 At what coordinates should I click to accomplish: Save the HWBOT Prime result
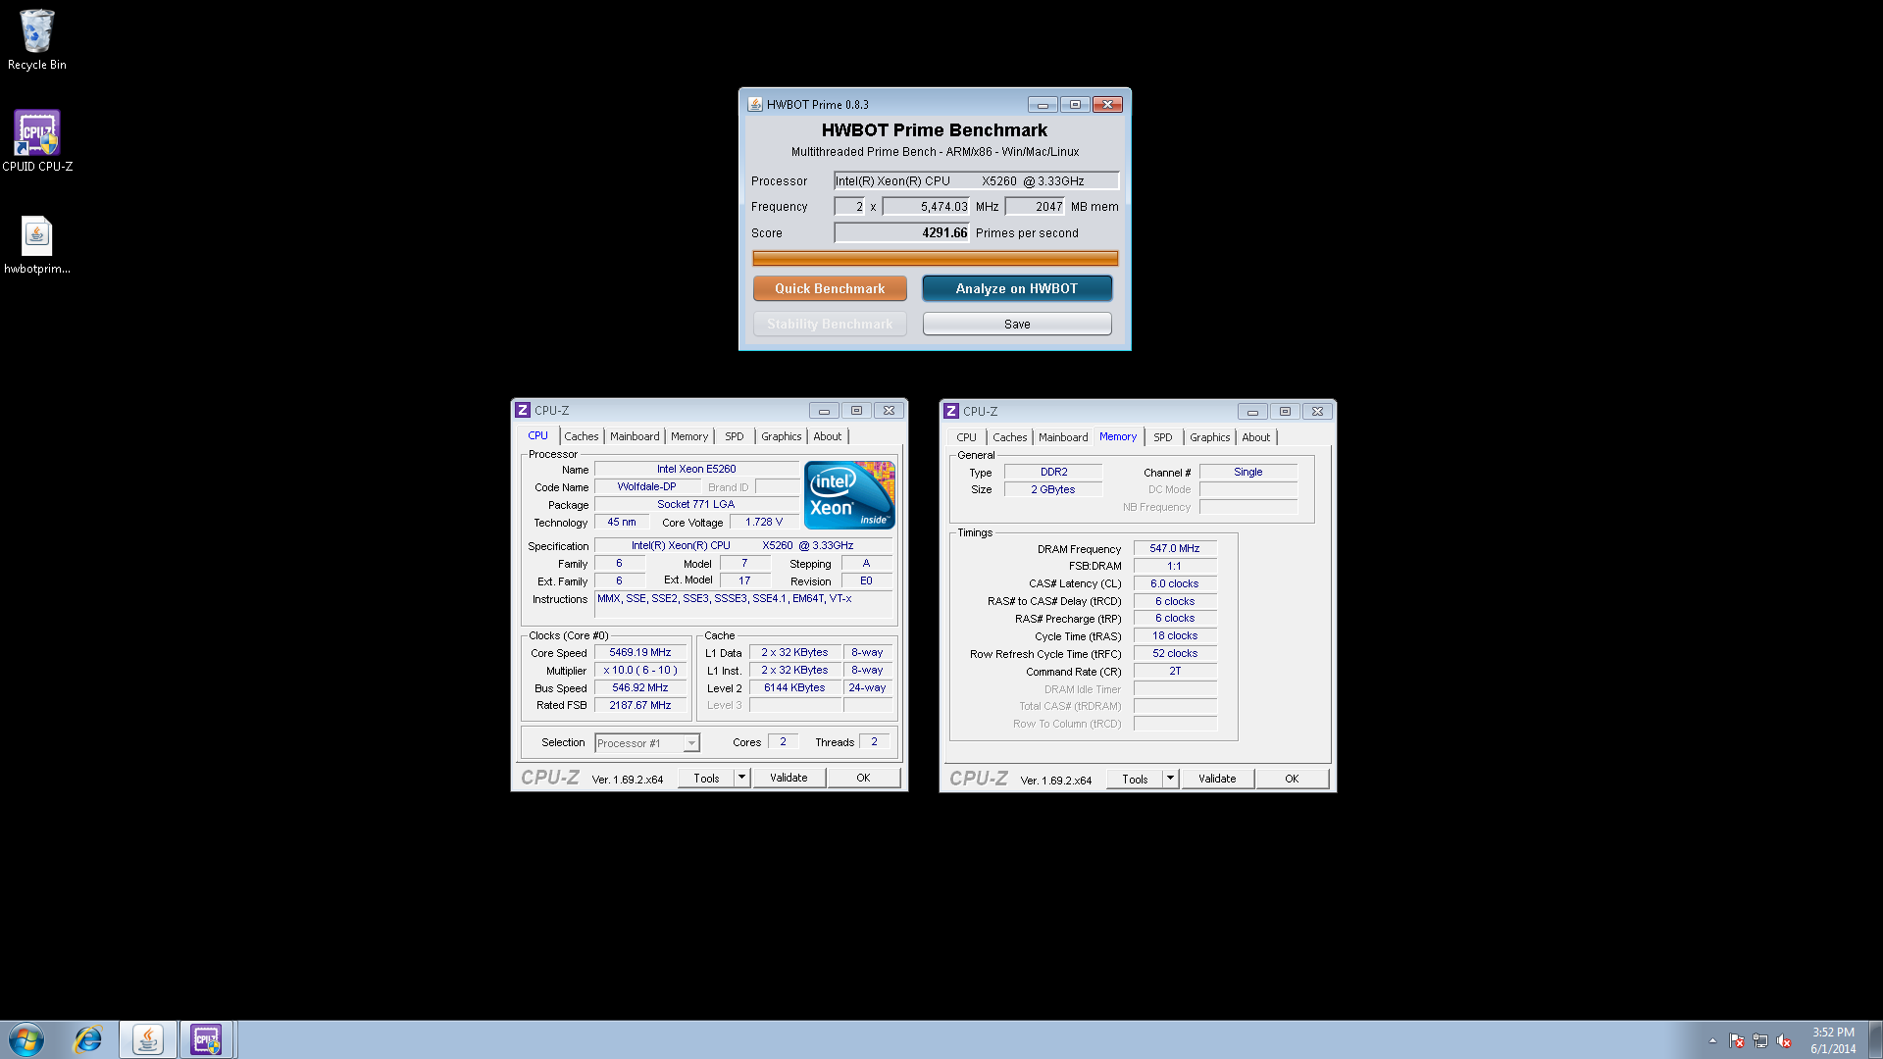click(x=1017, y=324)
